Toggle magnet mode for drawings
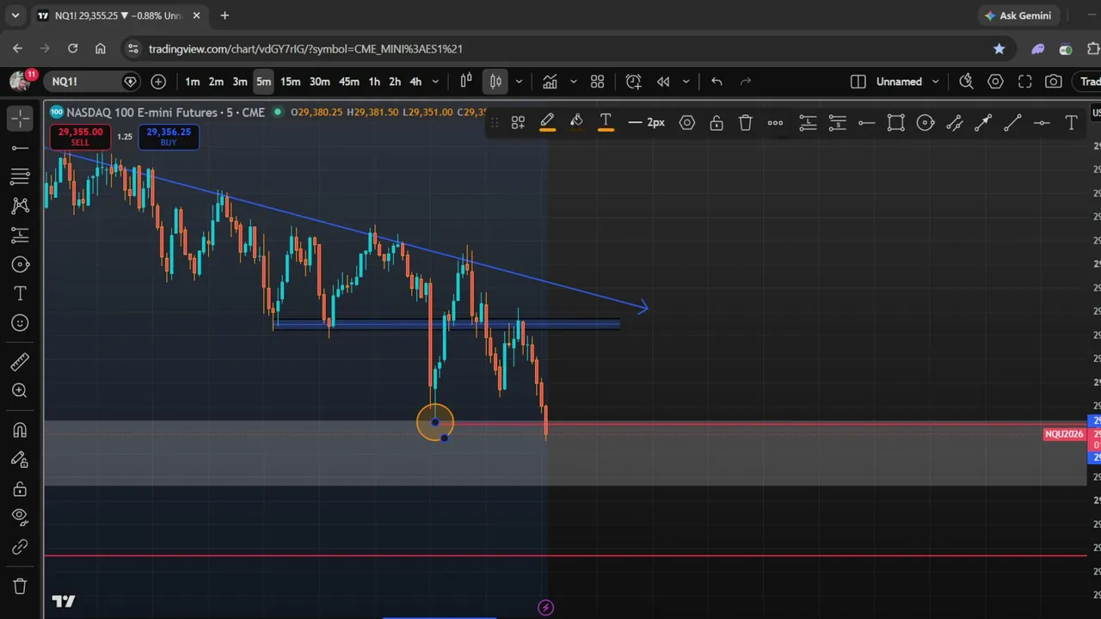Viewport: 1101px width, 619px height. (21, 430)
